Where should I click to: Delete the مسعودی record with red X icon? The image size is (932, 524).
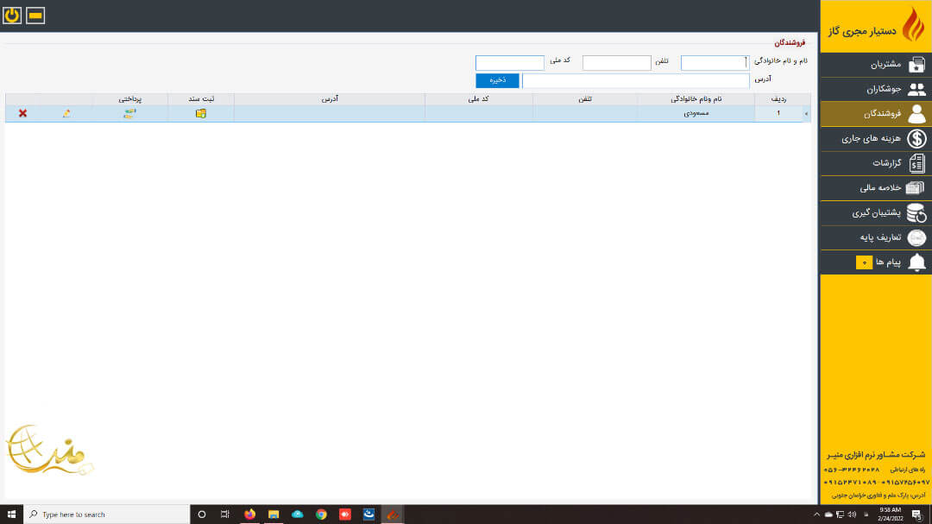22,112
